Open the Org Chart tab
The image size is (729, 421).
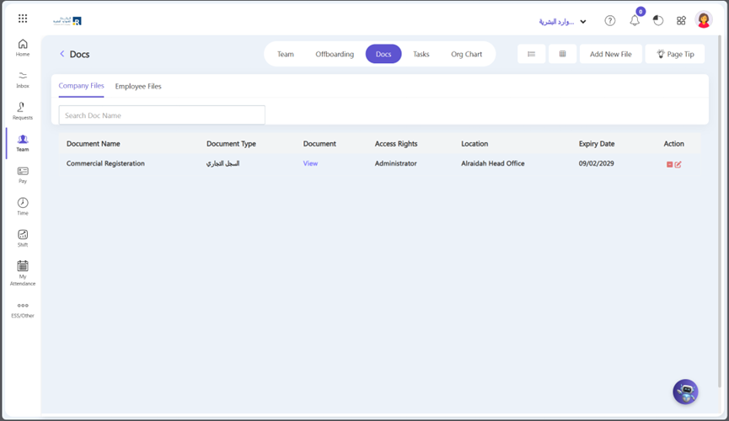coord(466,54)
